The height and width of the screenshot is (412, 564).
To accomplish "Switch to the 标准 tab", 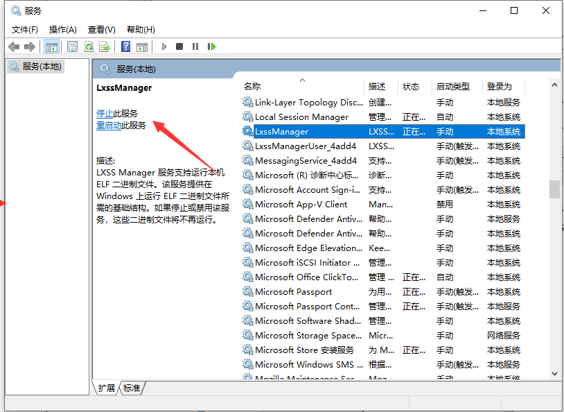I will [x=132, y=388].
